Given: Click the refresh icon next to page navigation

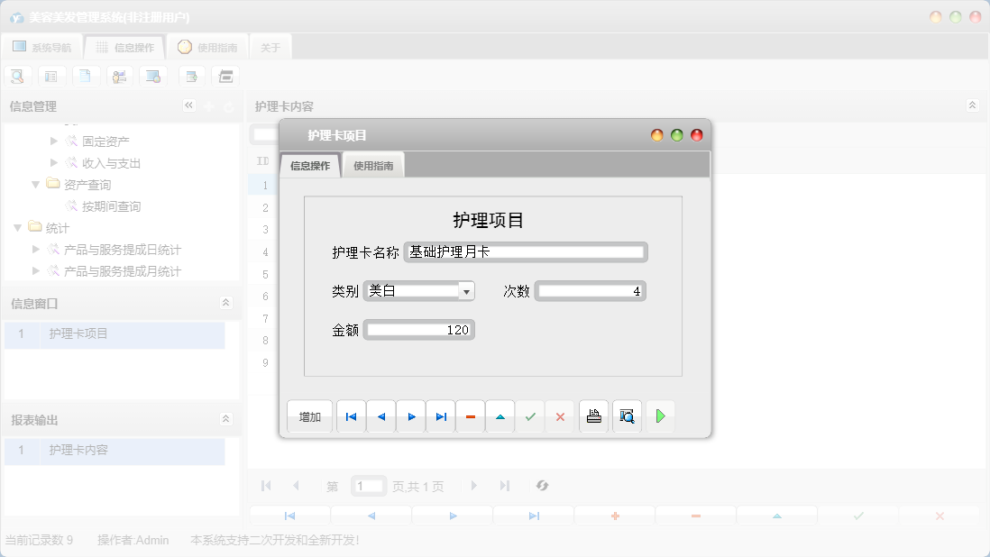Looking at the screenshot, I should coord(542,485).
